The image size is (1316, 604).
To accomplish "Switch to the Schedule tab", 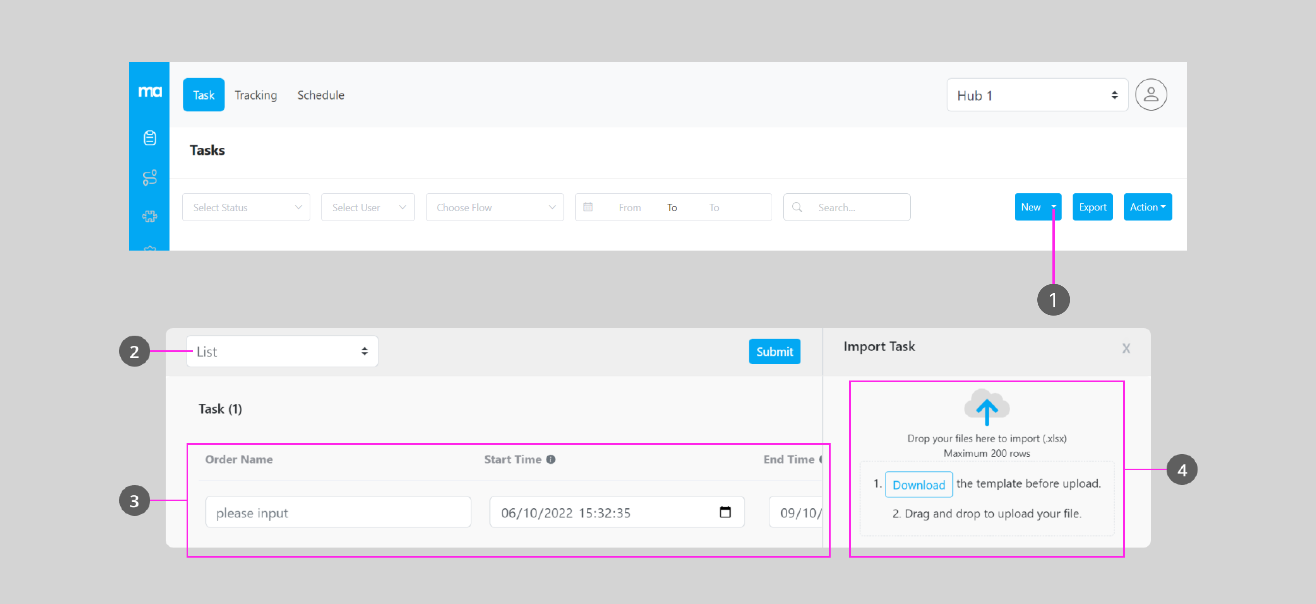I will (x=320, y=96).
